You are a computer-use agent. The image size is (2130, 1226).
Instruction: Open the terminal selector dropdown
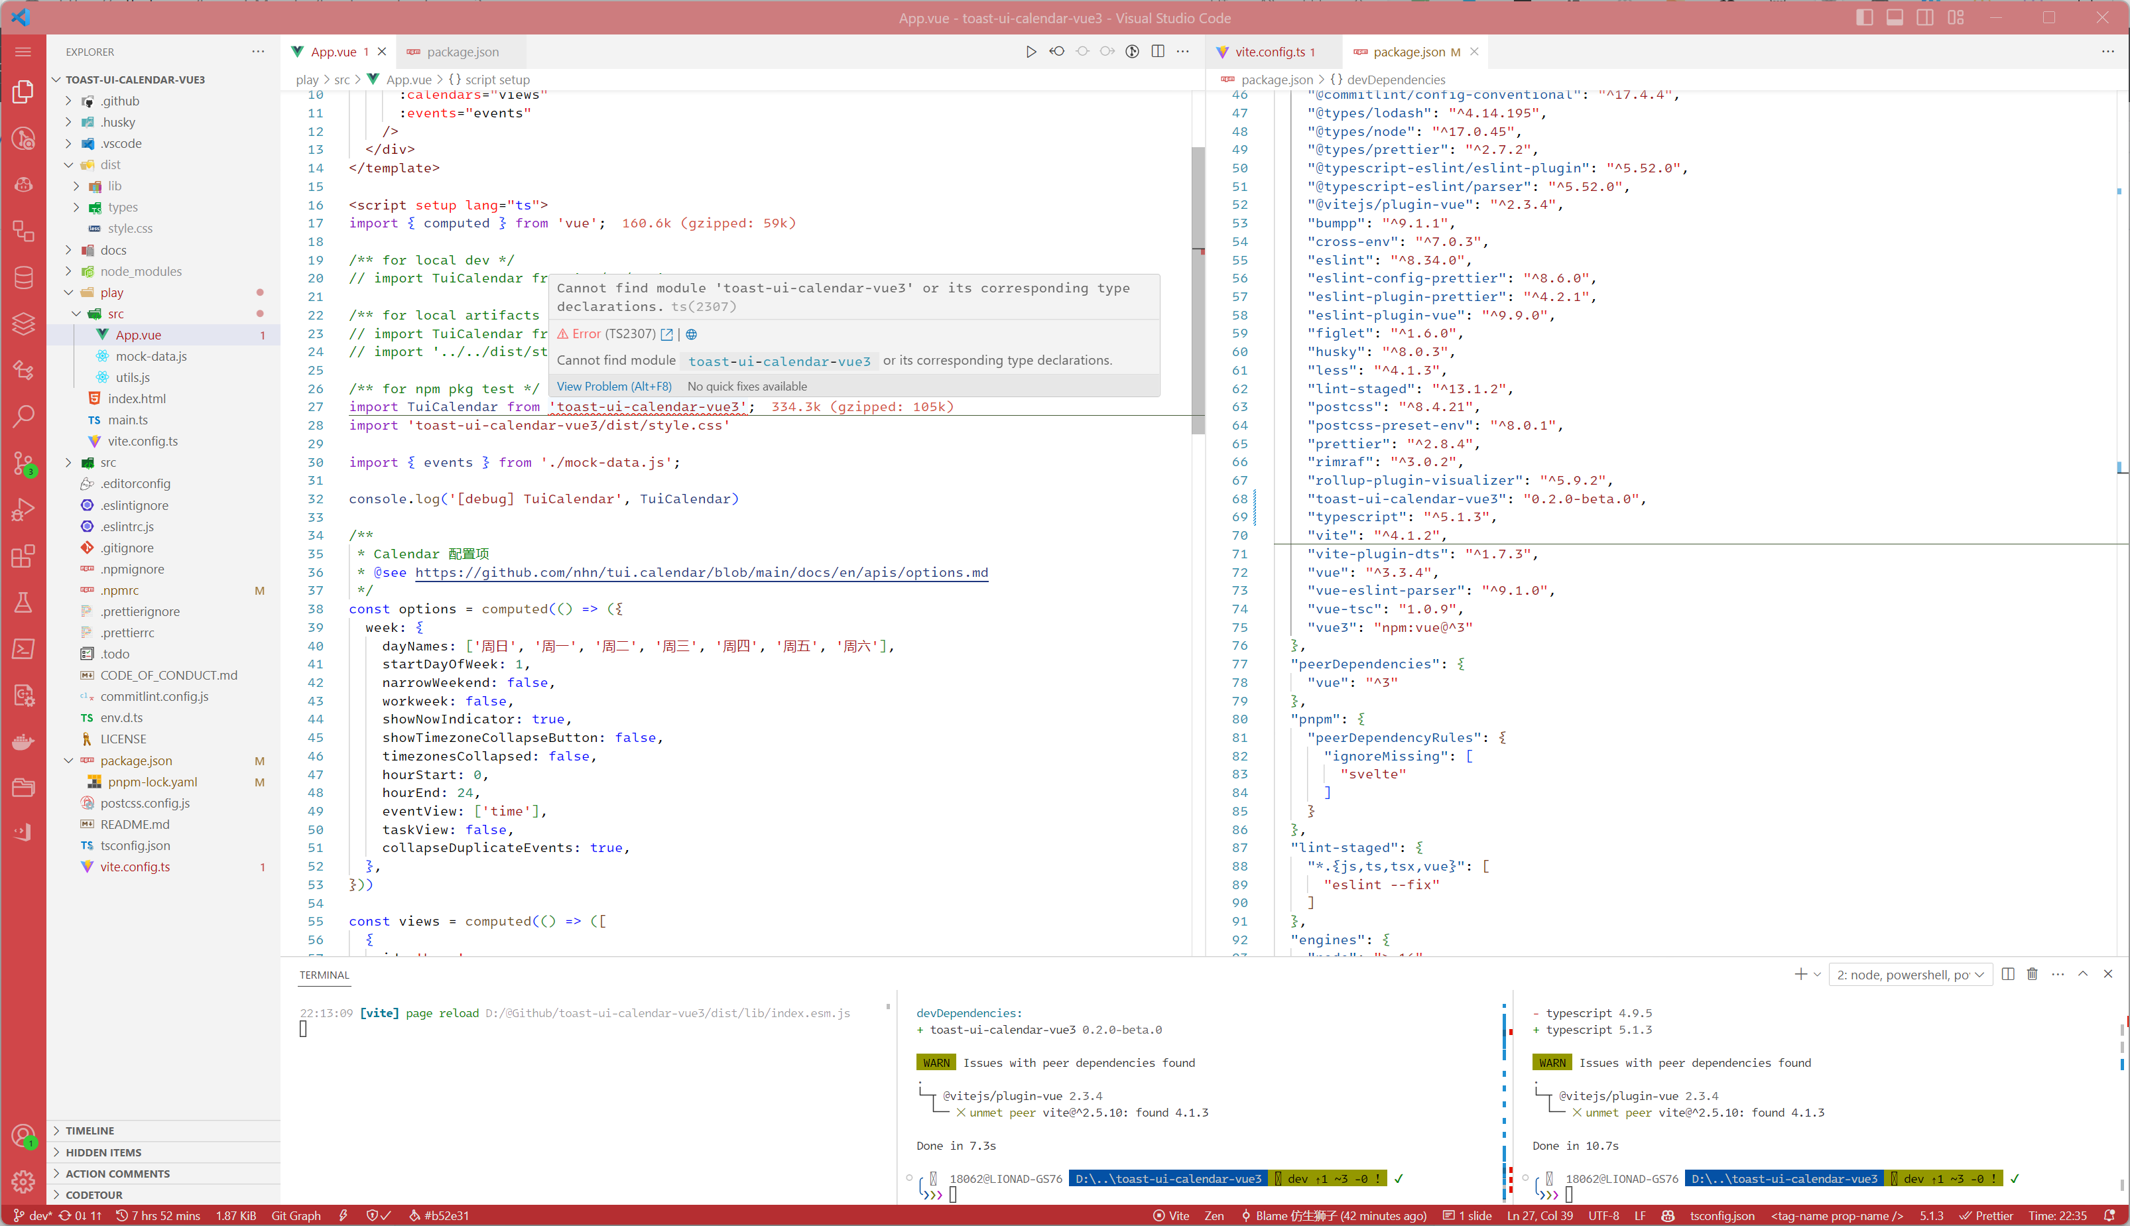click(x=1909, y=975)
